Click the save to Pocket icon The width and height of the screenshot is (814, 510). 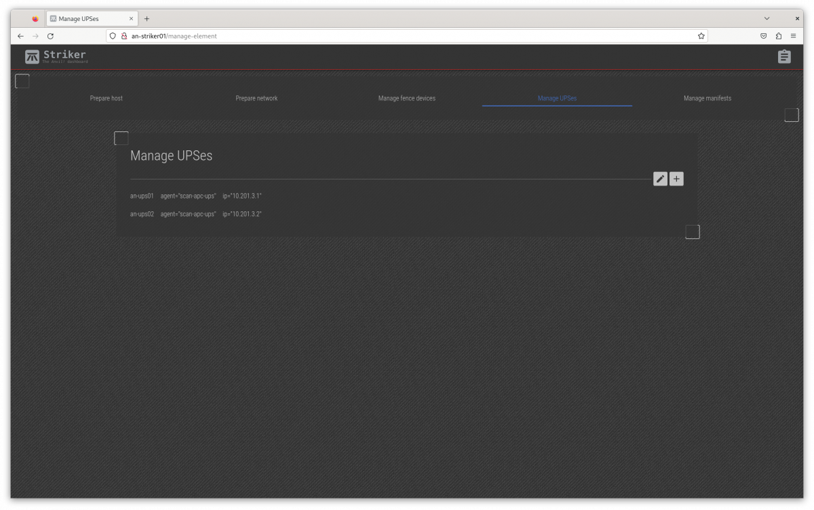tap(763, 36)
